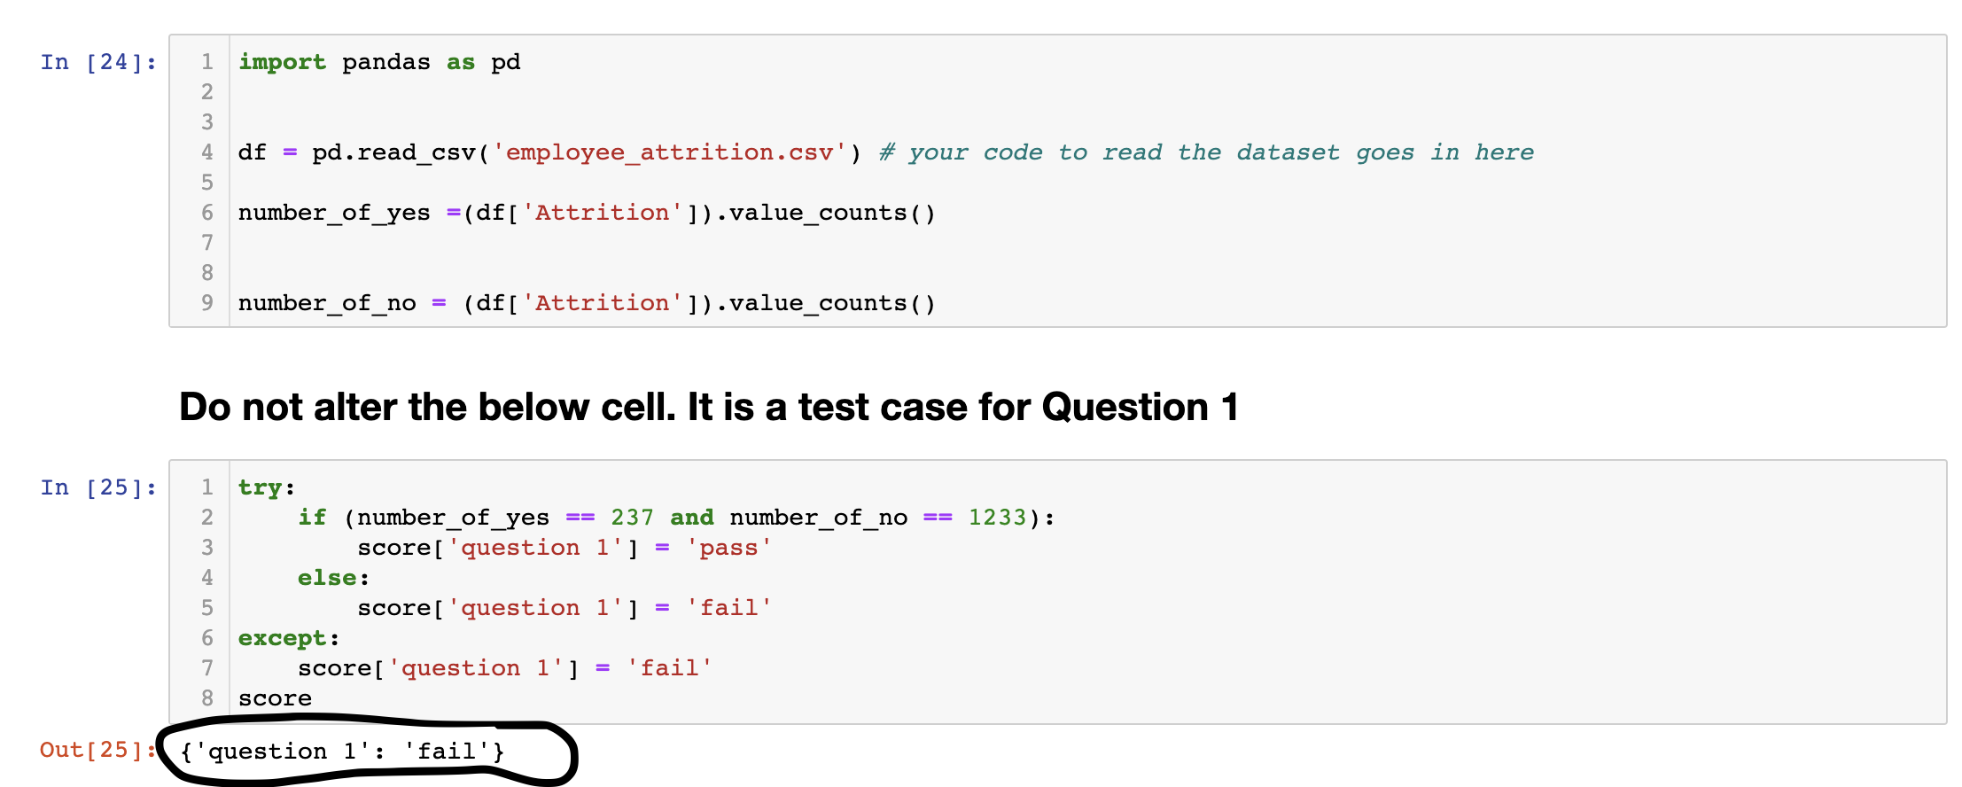1962x787 pixels.
Task: Click the 'Do not alter the below cell' heading
Action: click(x=708, y=407)
